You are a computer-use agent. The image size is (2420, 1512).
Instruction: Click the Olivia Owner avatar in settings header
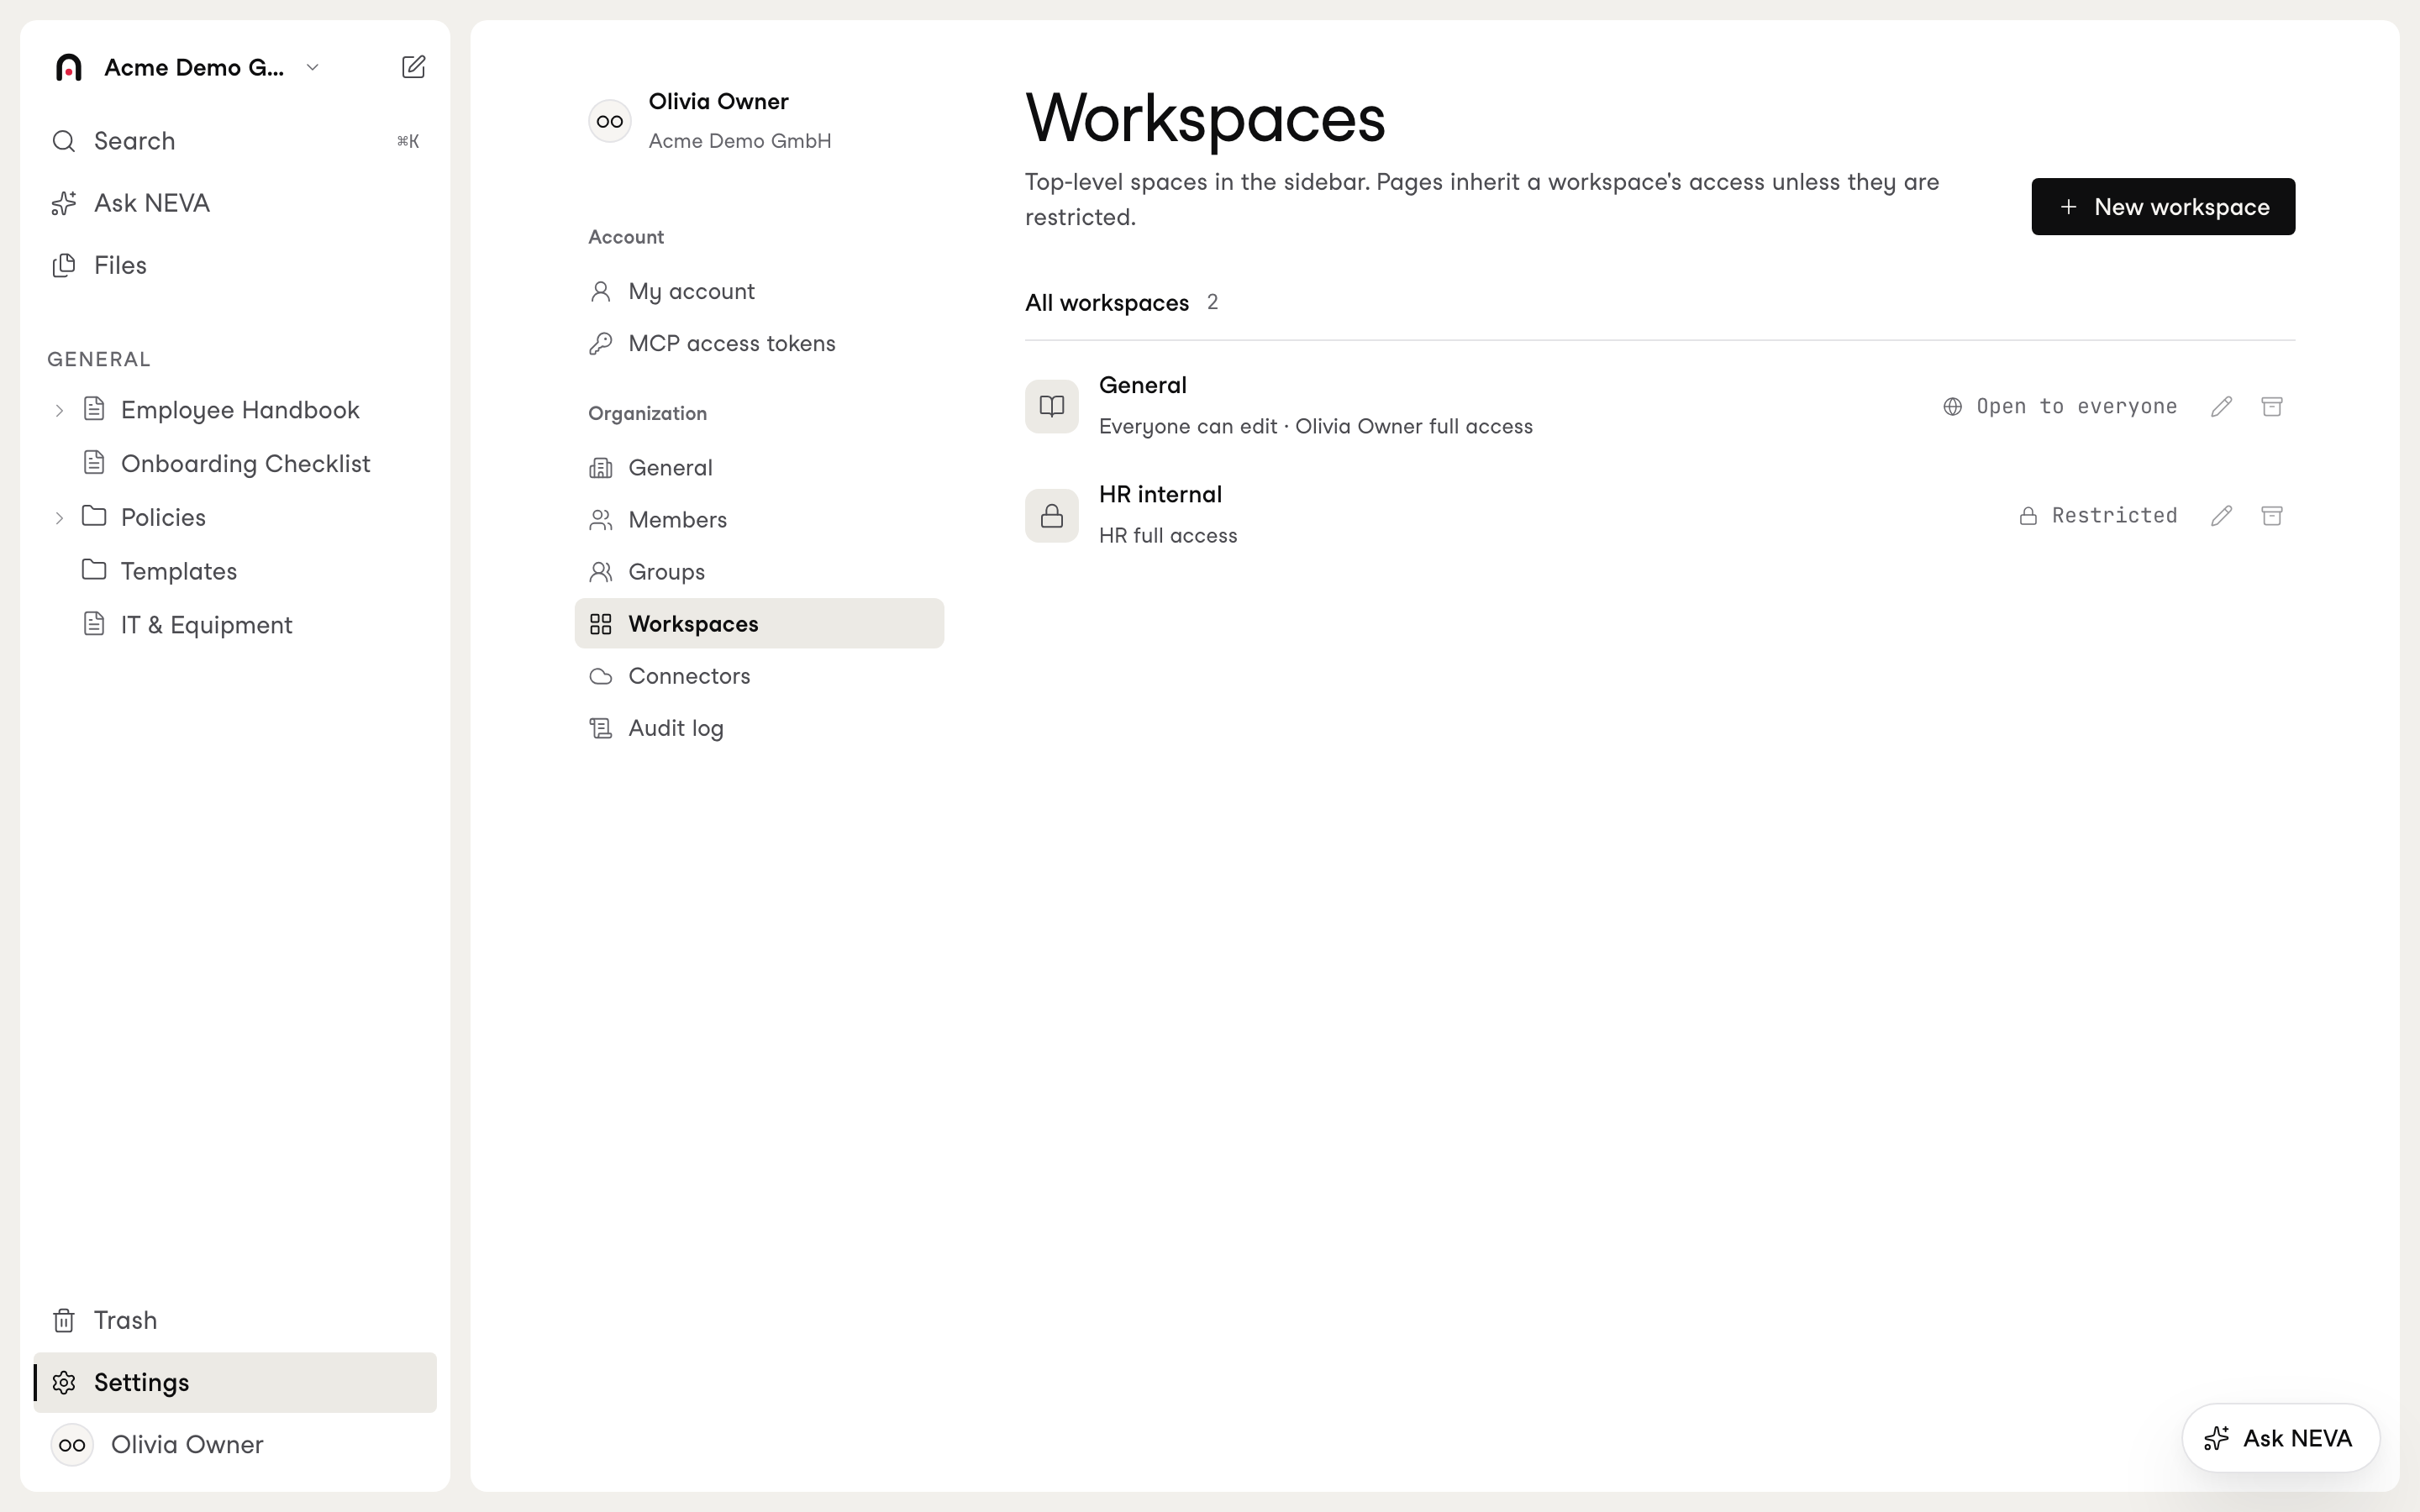pos(610,122)
